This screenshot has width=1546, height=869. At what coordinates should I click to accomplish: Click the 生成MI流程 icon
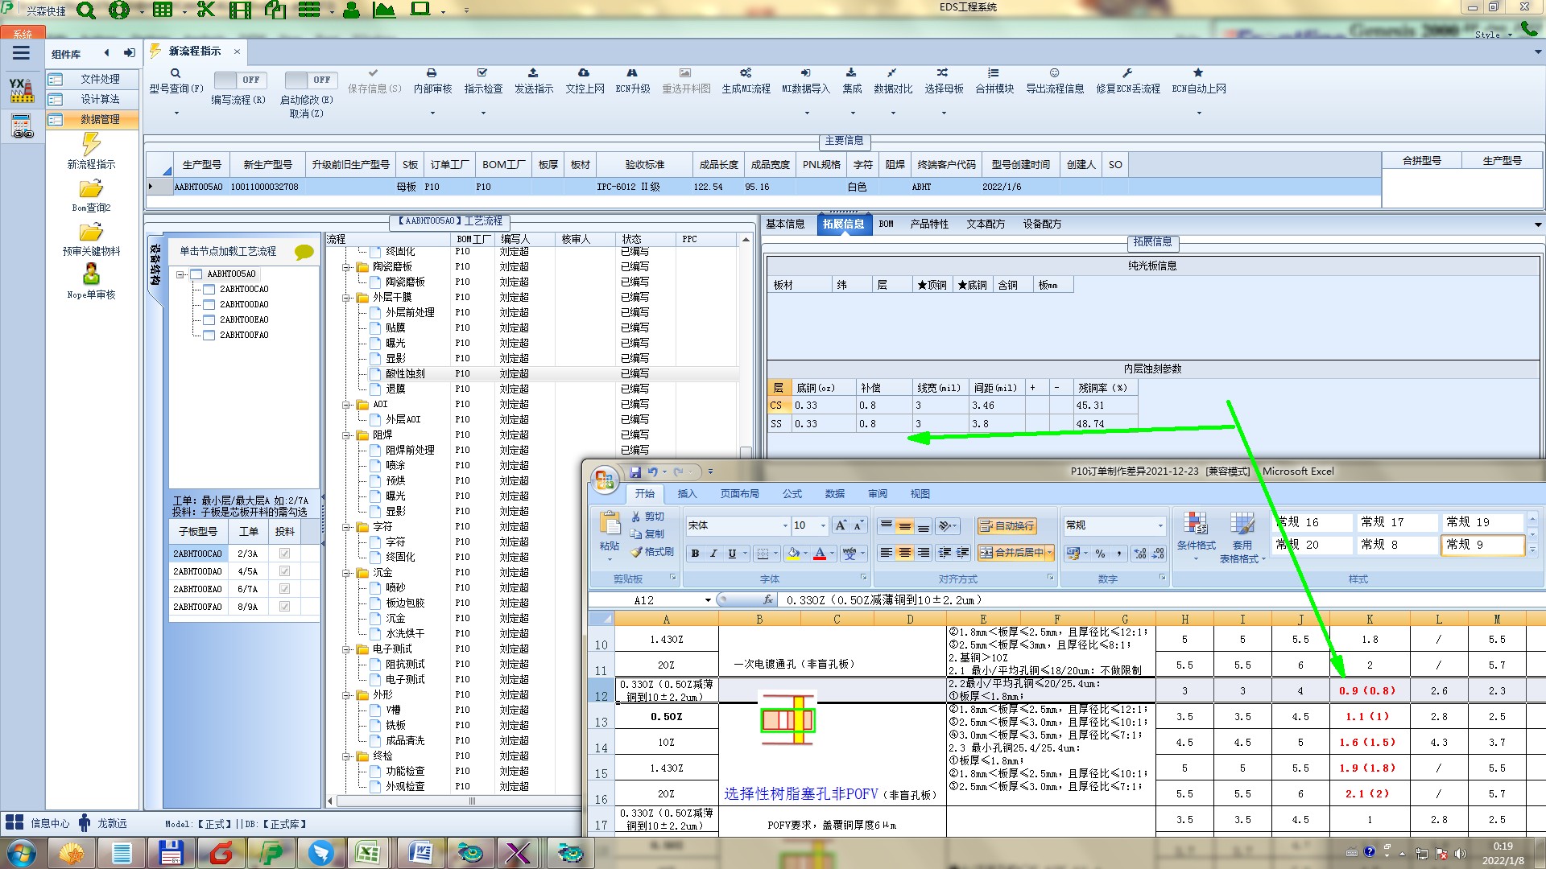pyautogui.click(x=746, y=73)
